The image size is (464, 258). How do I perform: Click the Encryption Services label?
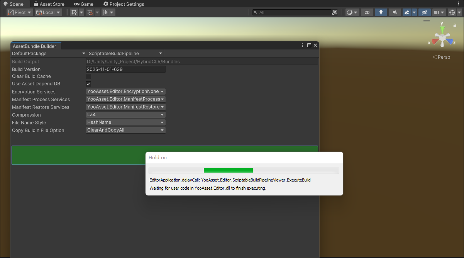coord(34,92)
